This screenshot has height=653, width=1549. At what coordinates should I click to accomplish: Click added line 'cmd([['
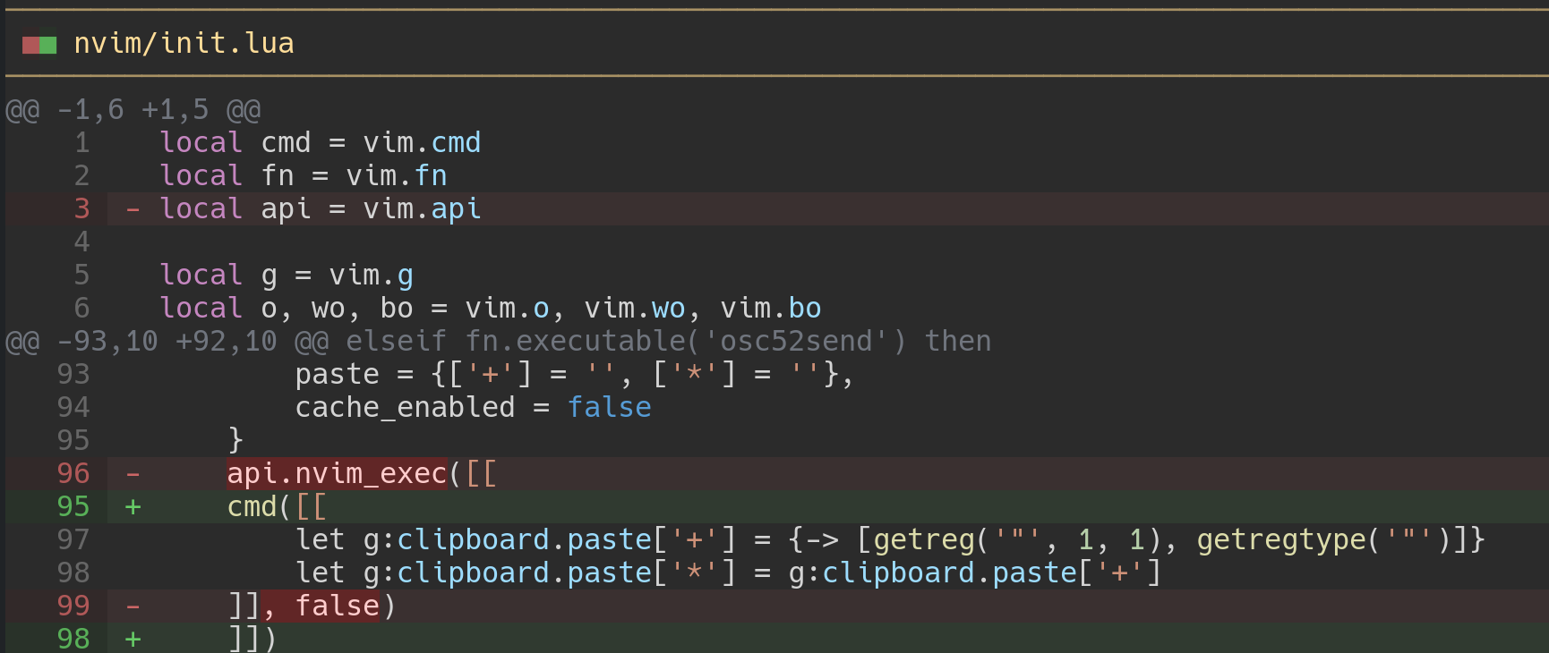(278, 507)
